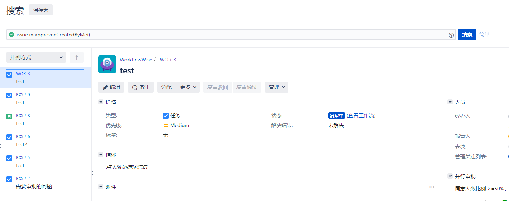
Task: Click the 编辑 edit button
Action: [111, 87]
